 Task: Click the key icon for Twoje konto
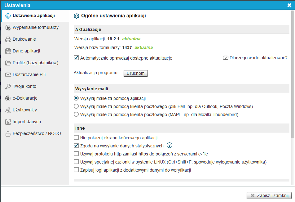8,87
